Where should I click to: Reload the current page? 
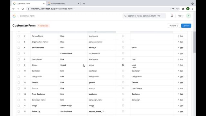[23, 9]
